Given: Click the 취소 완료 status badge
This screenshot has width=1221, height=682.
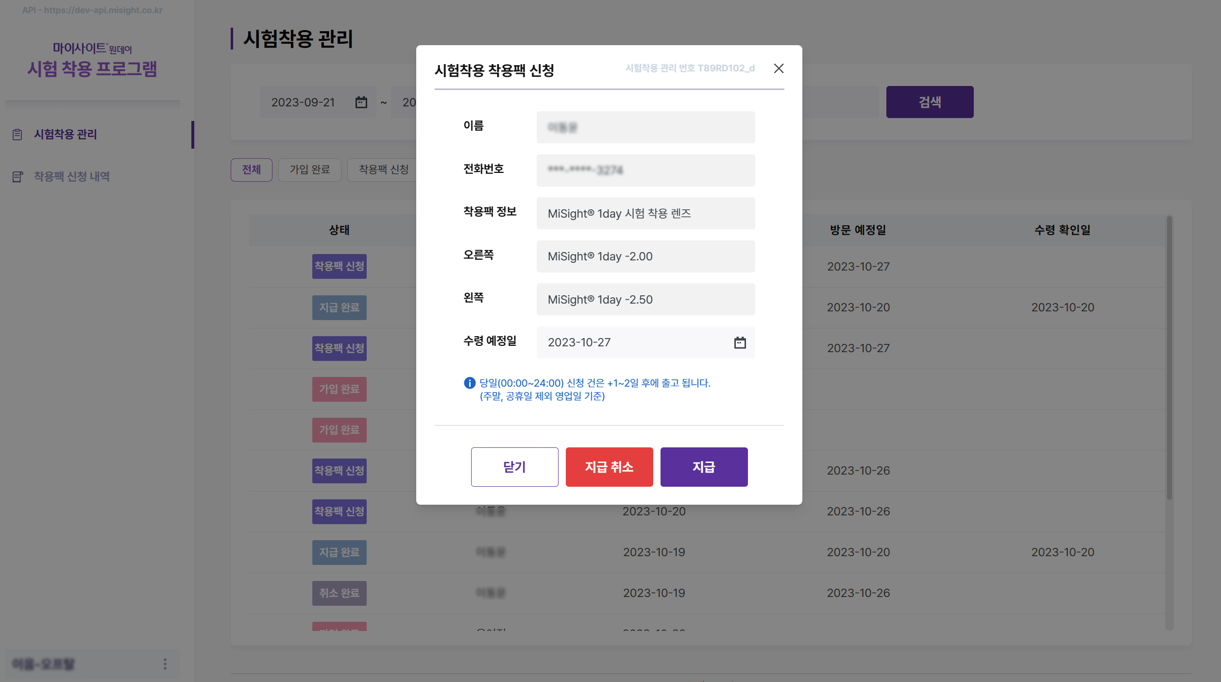Looking at the screenshot, I should coord(339,593).
